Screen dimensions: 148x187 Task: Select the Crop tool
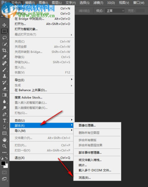pyautogui.click(x=4, y=50)
